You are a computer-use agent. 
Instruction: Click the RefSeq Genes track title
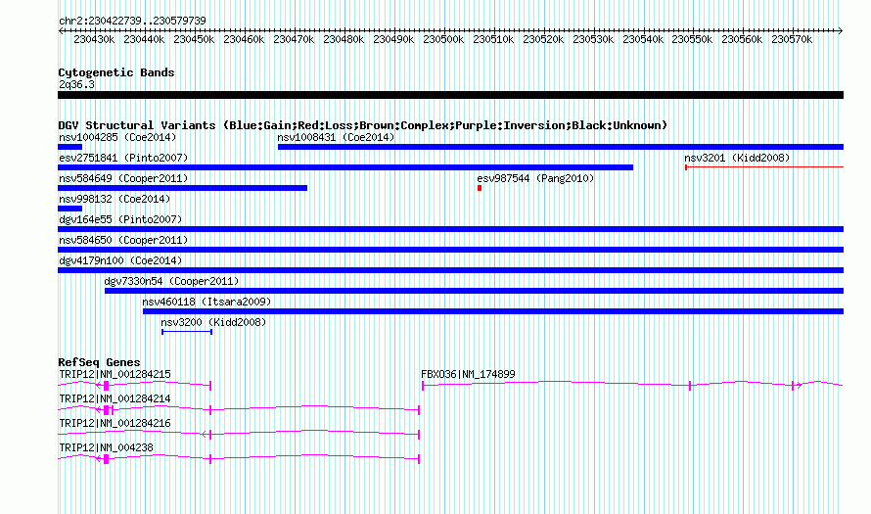[99, 361]
